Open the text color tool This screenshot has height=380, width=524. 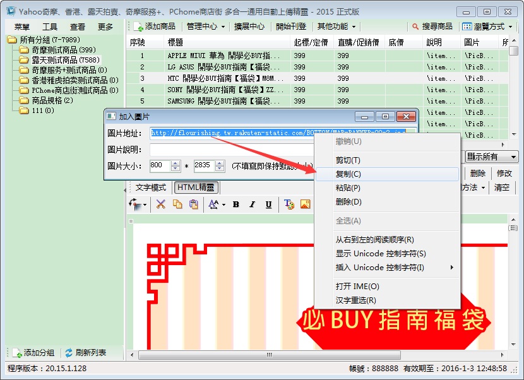289,205
